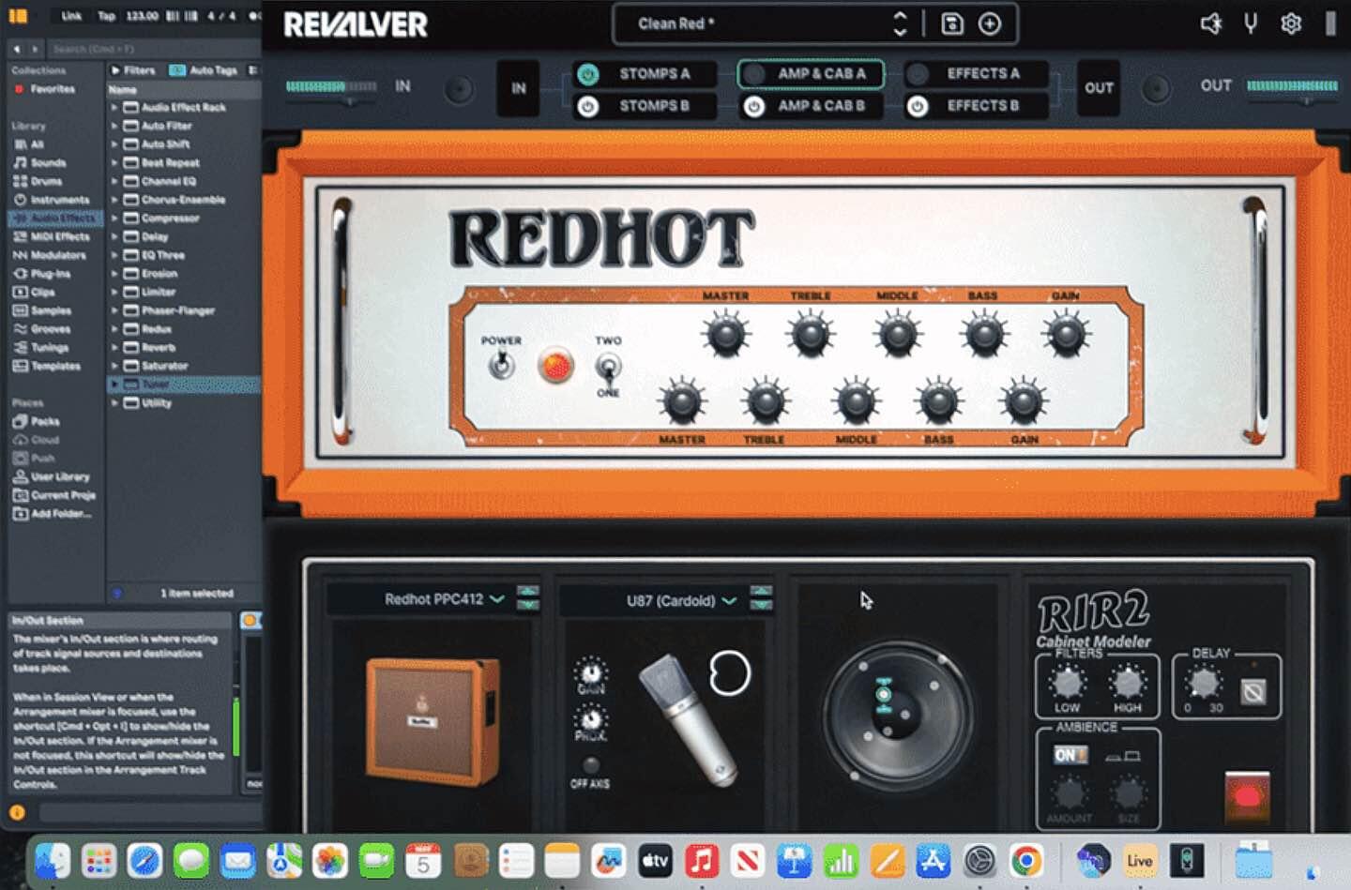Expand the Compressor folder

pyautogui.click(x=114, y=219)
